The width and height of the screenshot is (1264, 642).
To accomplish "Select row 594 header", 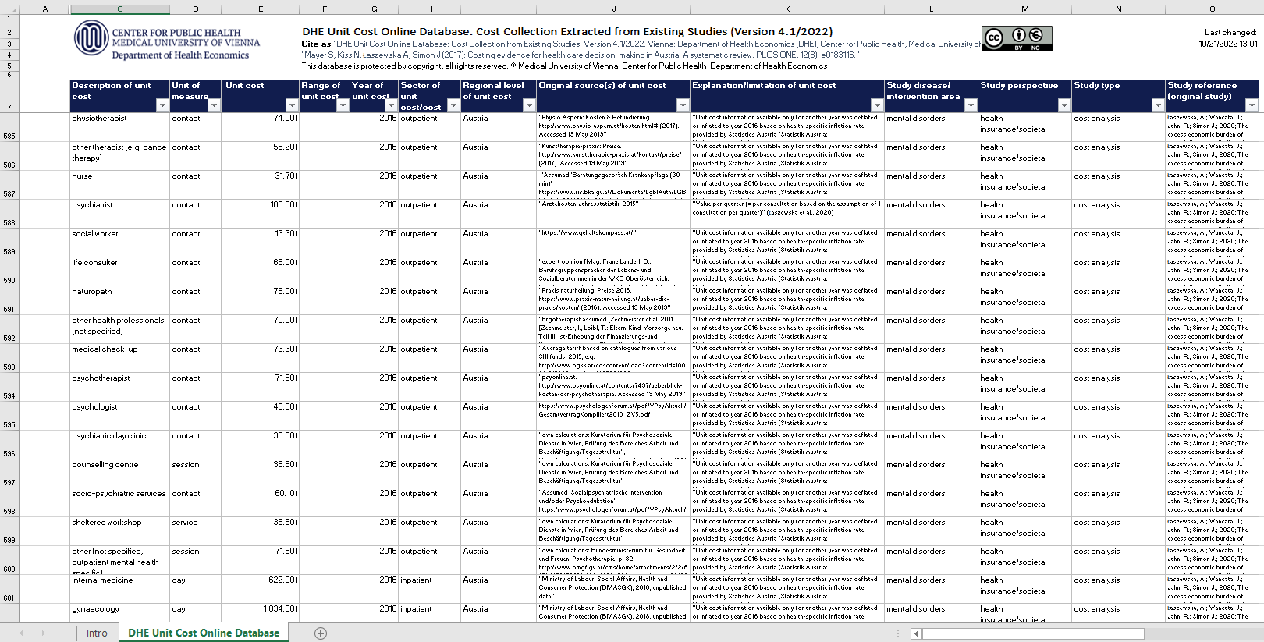I will (x=9, y=387).
